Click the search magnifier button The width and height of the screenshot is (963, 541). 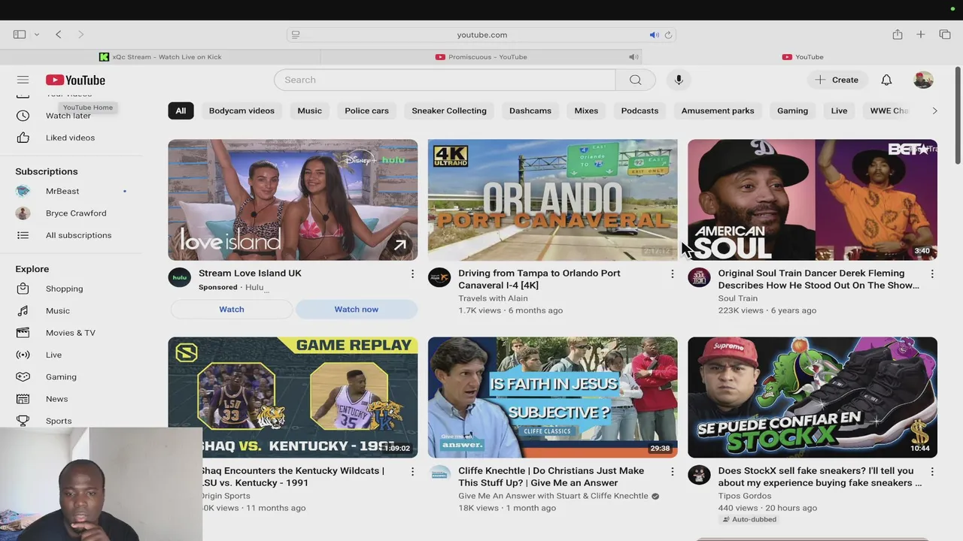point(635,80)
